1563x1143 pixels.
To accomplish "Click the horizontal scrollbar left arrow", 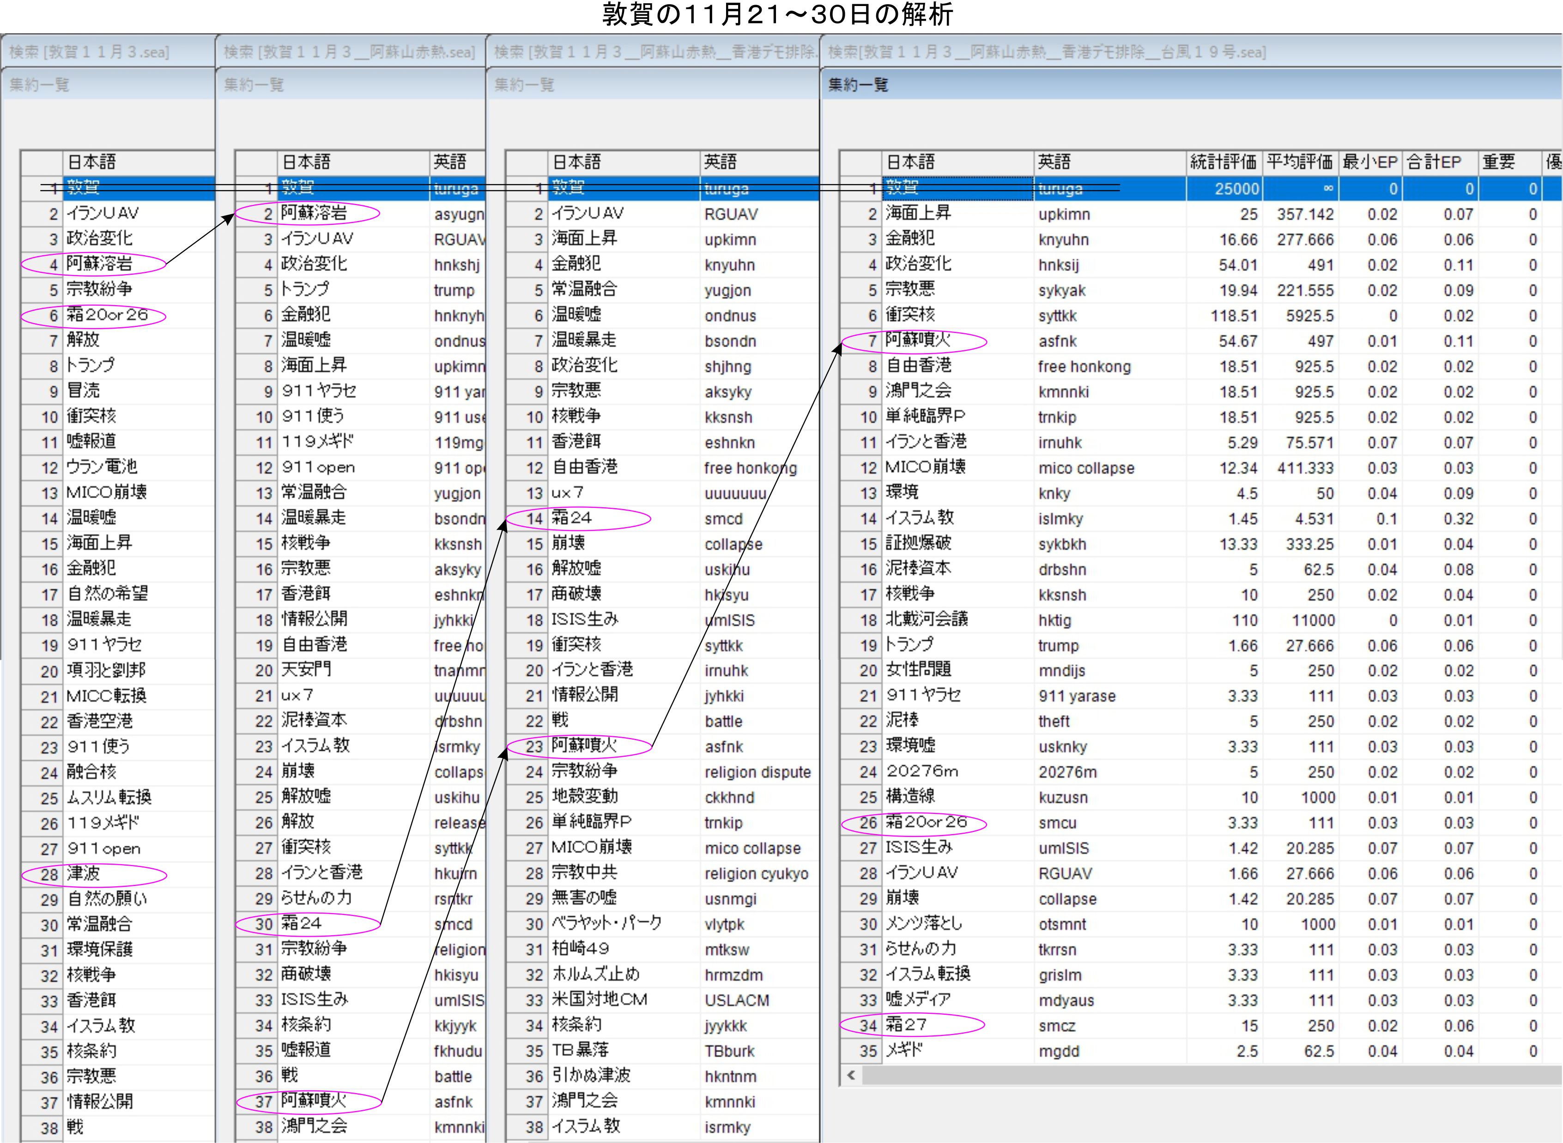I will [x=851, y=1075].
